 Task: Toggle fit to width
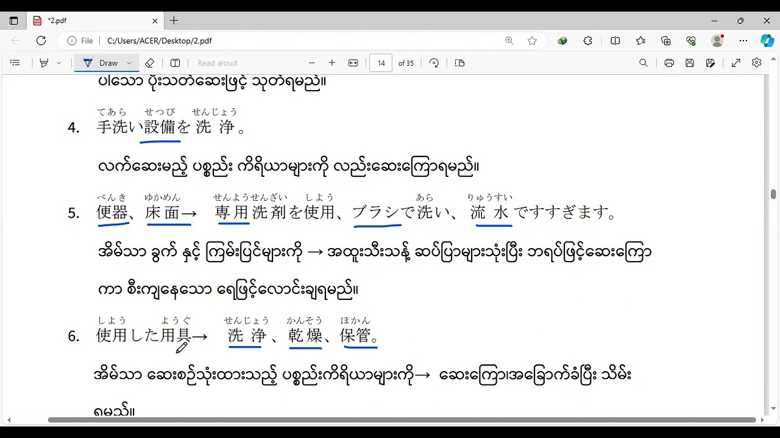[x=353, y=63]
